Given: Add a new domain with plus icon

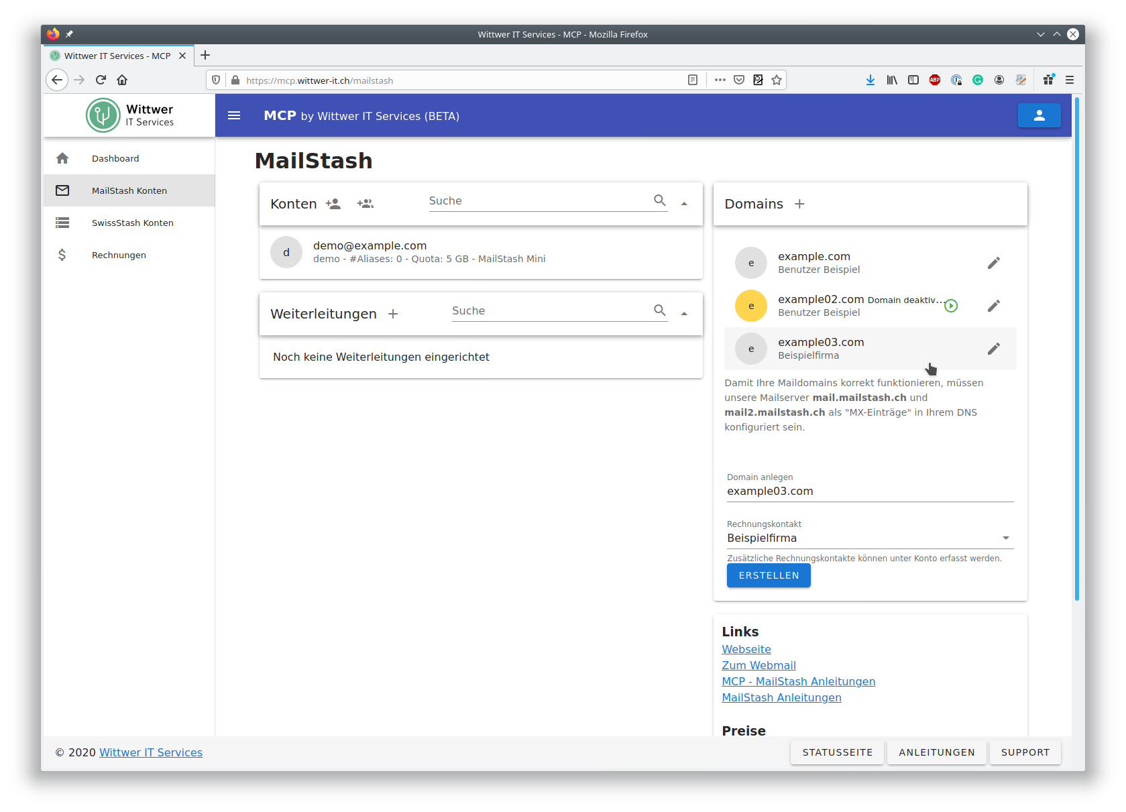Looking at the screenshot, I should (799, 204).
